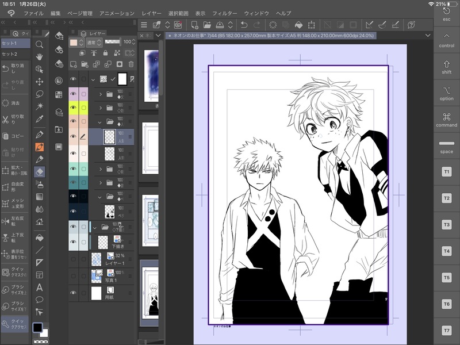Select the Frame border panel tool
This screenshot has width=460, height=345.
point(39,275)
